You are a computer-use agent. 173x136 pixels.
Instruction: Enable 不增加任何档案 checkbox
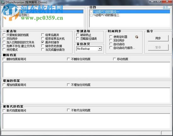click(68, 85)
